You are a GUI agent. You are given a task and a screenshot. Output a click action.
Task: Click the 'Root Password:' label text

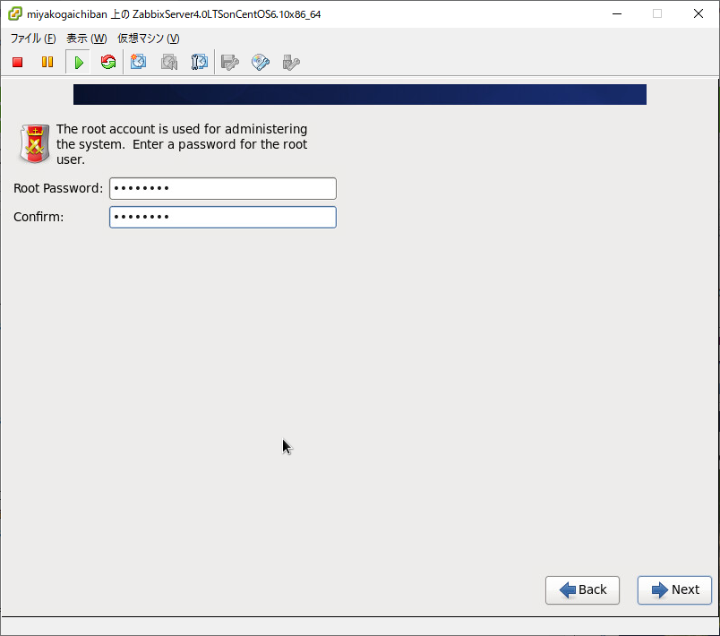pos(58,188)
